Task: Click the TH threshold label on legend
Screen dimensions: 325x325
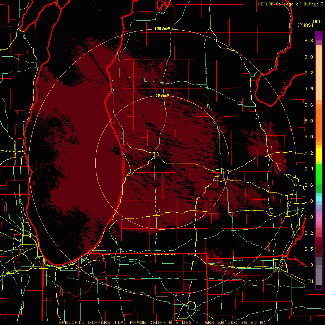Action: tap(310, 281)
